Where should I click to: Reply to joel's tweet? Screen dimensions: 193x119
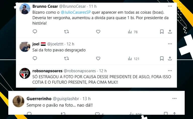click(35, 58)
